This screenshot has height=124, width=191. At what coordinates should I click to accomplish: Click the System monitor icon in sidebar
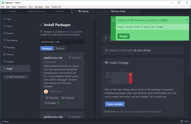[x=4, y=33]
